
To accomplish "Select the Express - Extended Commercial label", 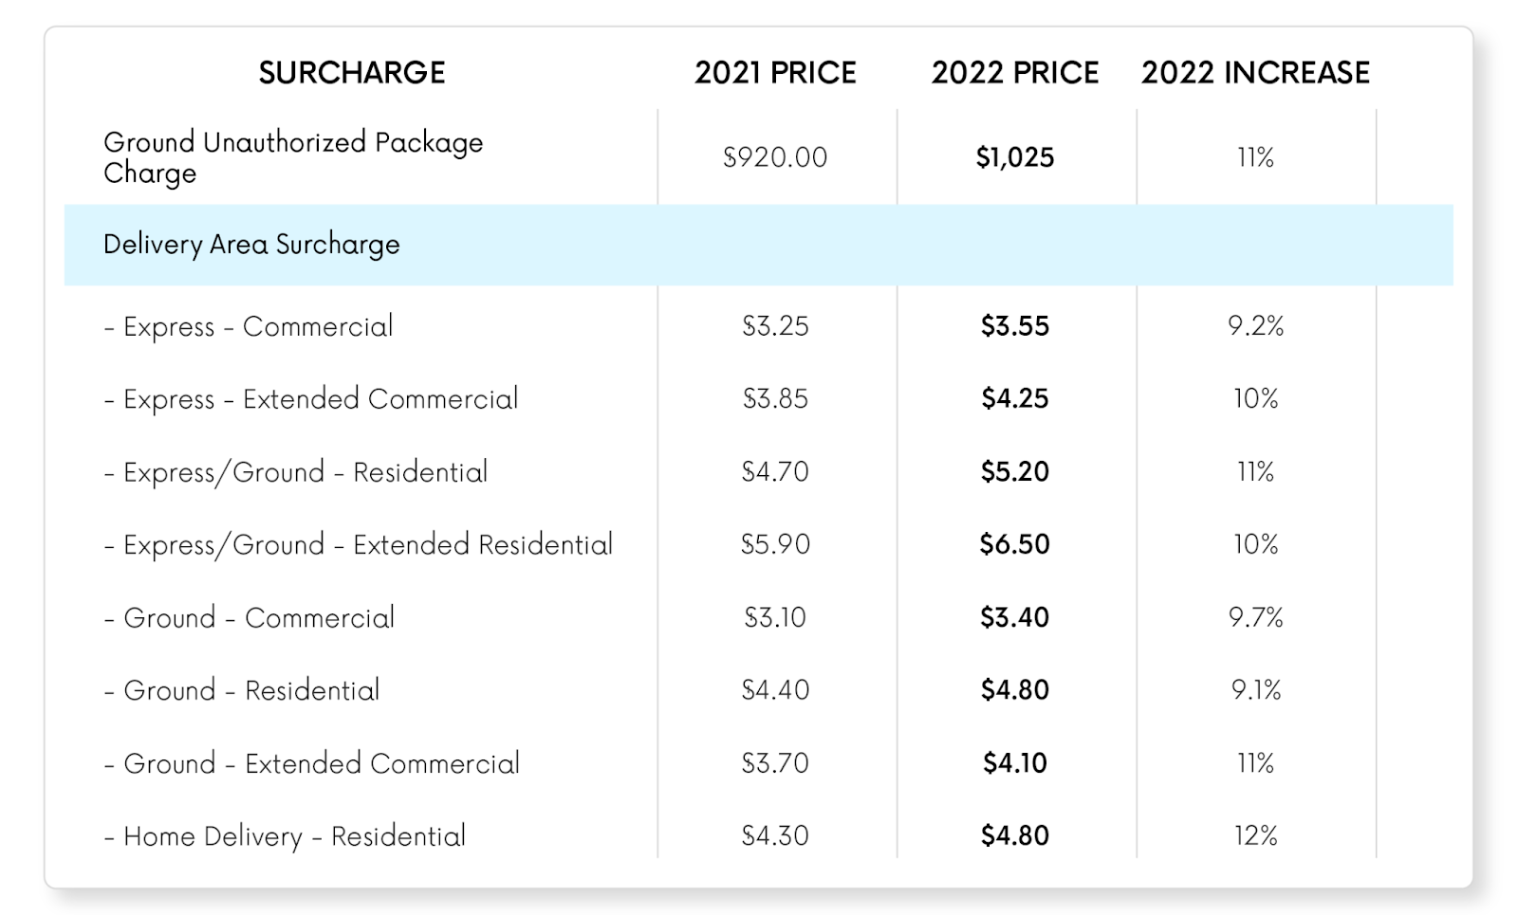I will click(311, 399).
